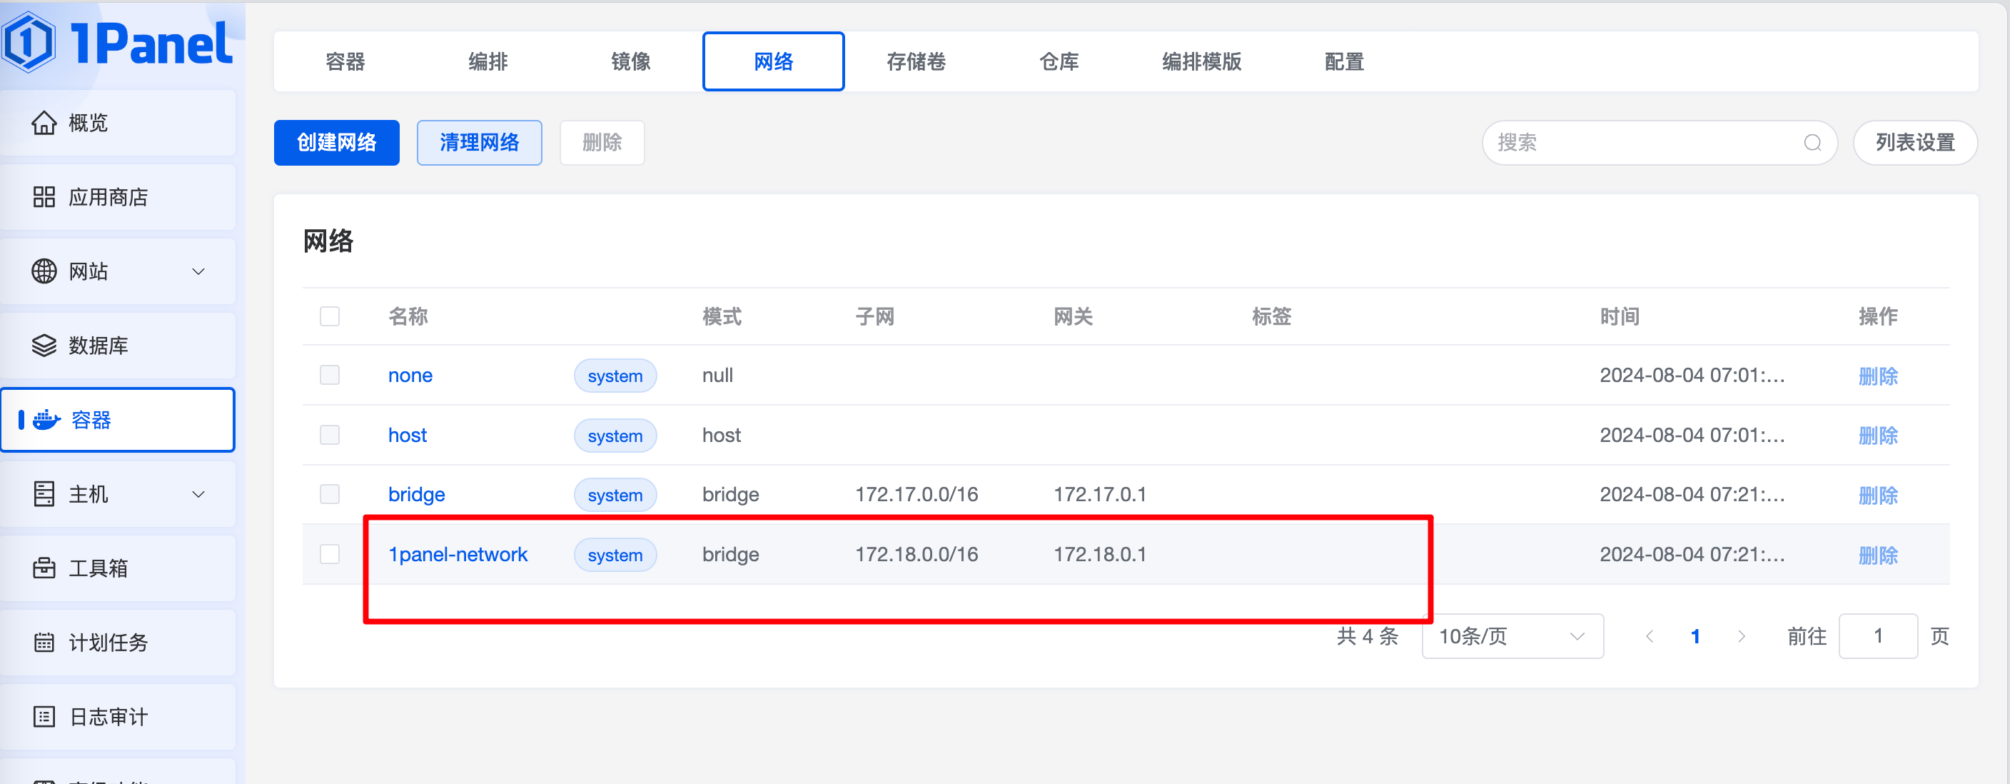Click the 清理网络 button
This screenshot has width=2010, height=784.
(x=479, y=143)
